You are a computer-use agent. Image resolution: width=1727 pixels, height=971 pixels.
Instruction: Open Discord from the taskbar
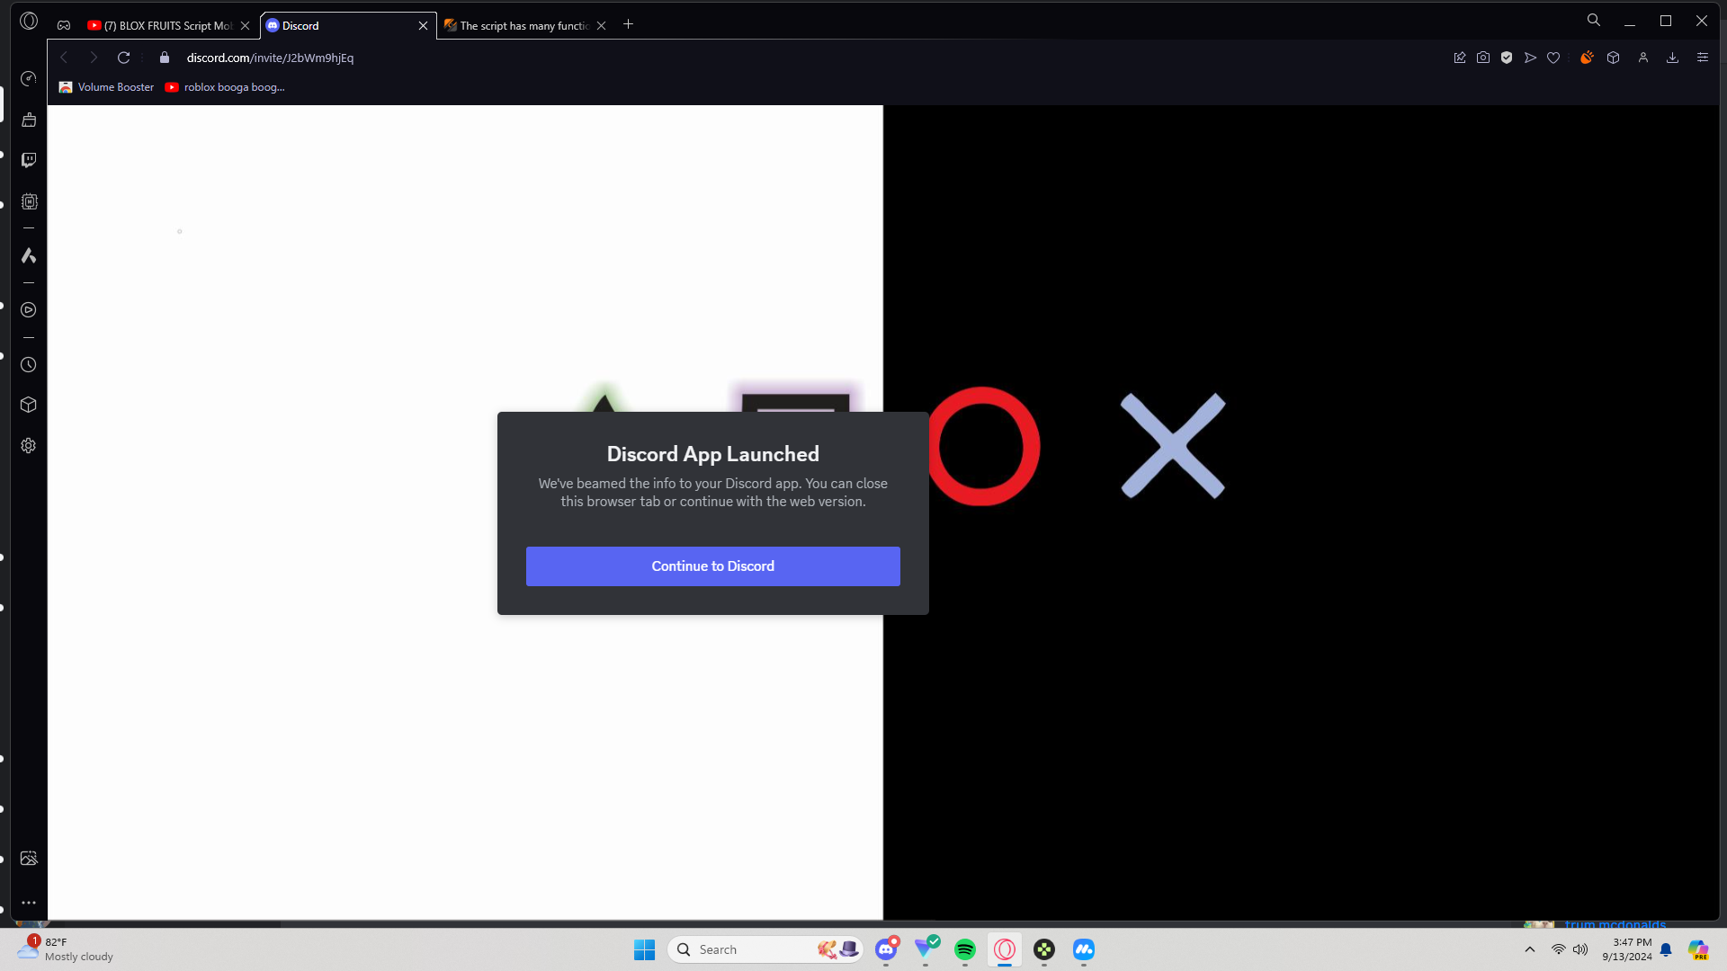click(x=886, y=949)
